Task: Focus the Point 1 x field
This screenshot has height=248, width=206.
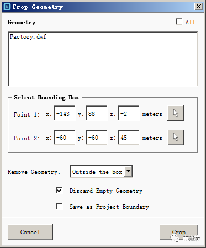Action: pos(65,113)
